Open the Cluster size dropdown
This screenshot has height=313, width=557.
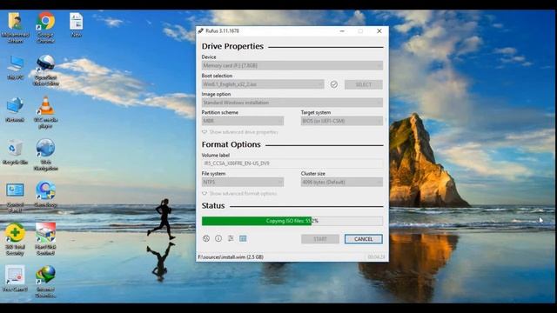(342, 182)
